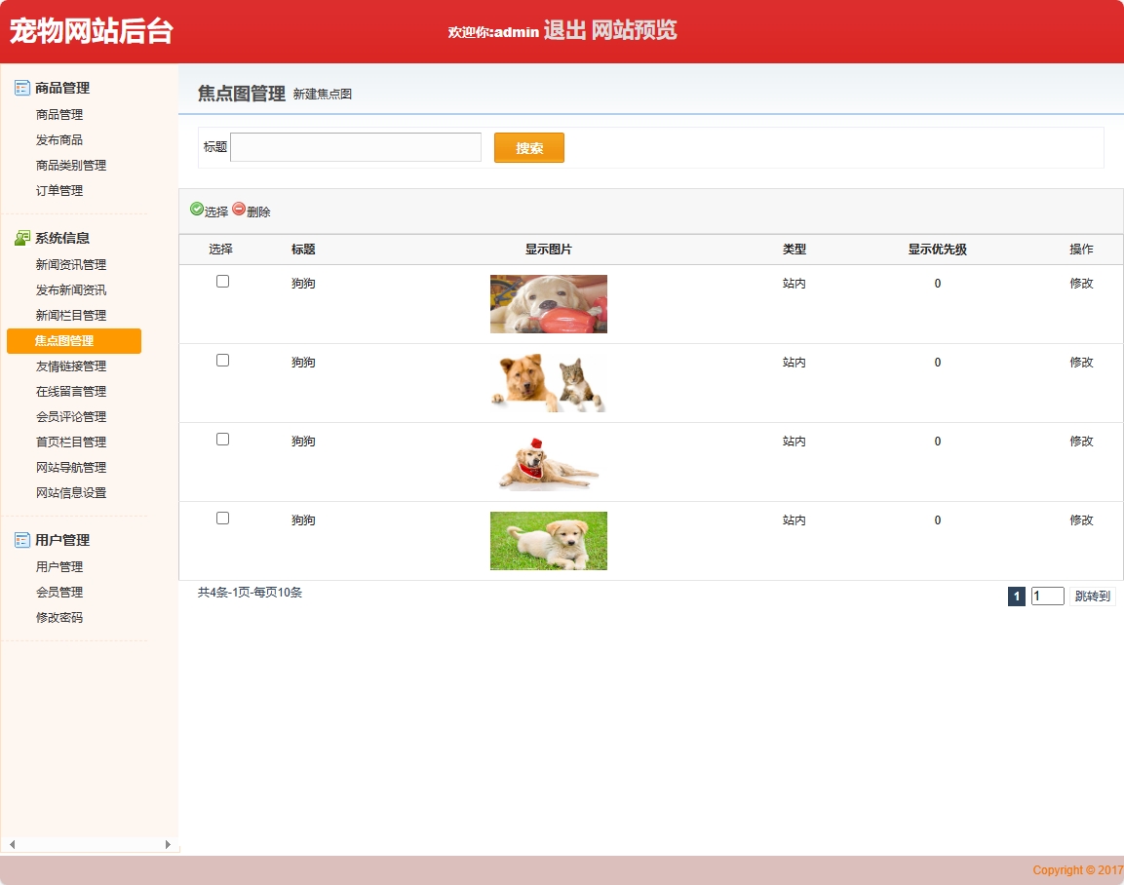Click the green 选择 select-all icon
The height and width of the screenshot is (885, 1124).
click(198, 211)
